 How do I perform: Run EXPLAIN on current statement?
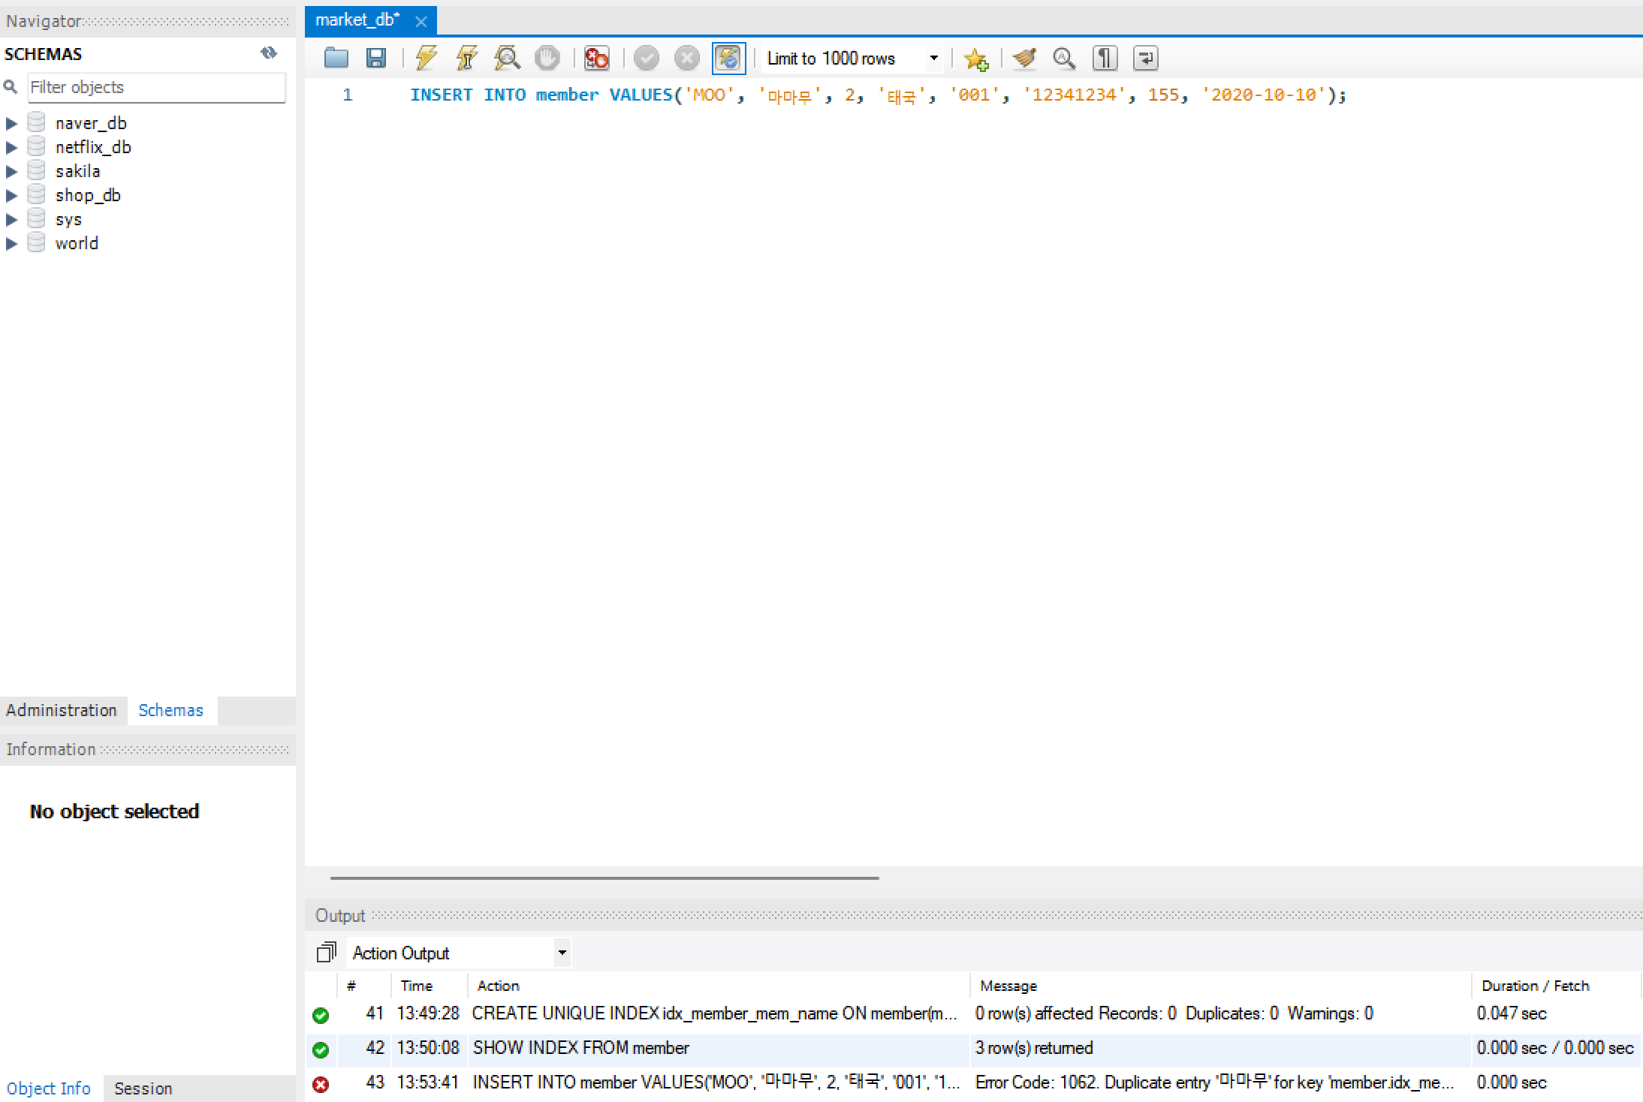[507, 58]
